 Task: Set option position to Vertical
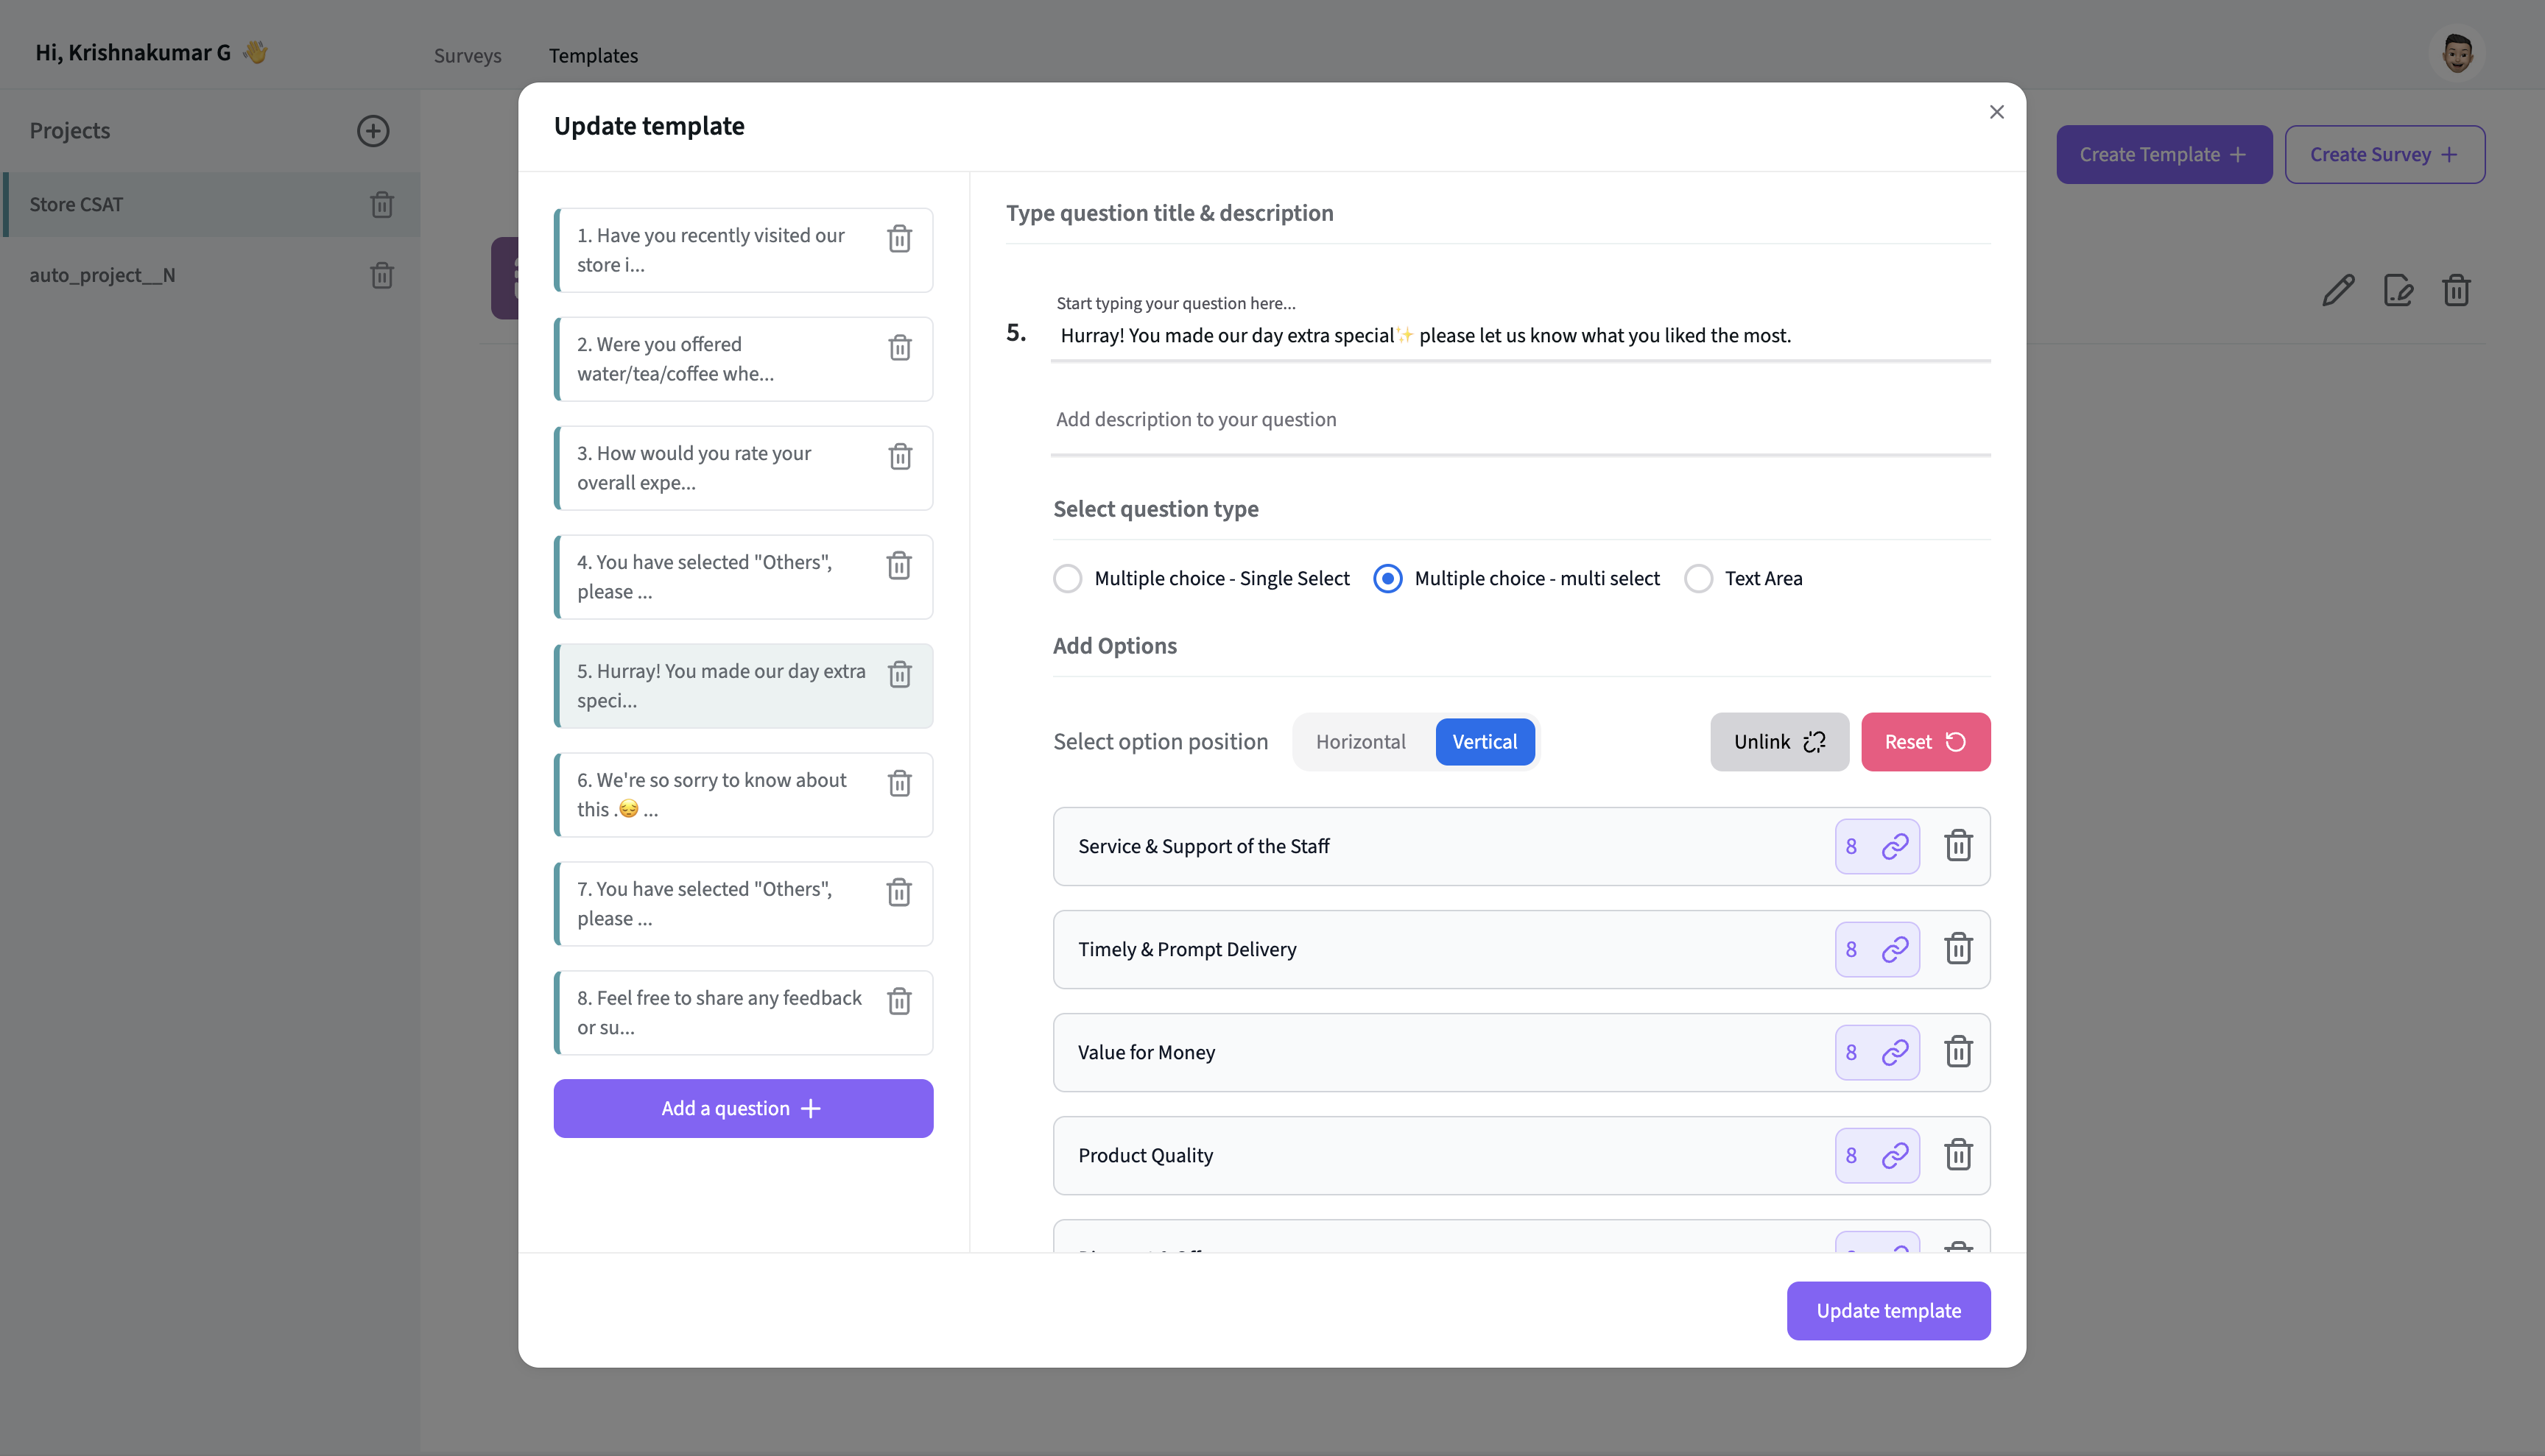pyautogui.click(x=1484, y=742)
